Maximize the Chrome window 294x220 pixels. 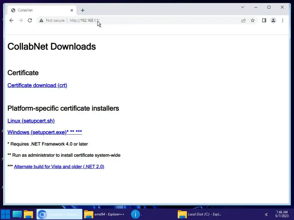[x=269, y=7]
